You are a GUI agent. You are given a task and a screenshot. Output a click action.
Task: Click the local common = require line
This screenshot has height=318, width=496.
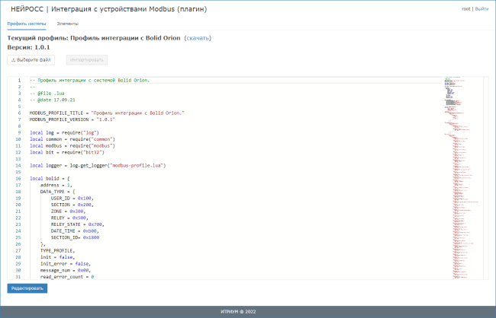click(72, 139)
